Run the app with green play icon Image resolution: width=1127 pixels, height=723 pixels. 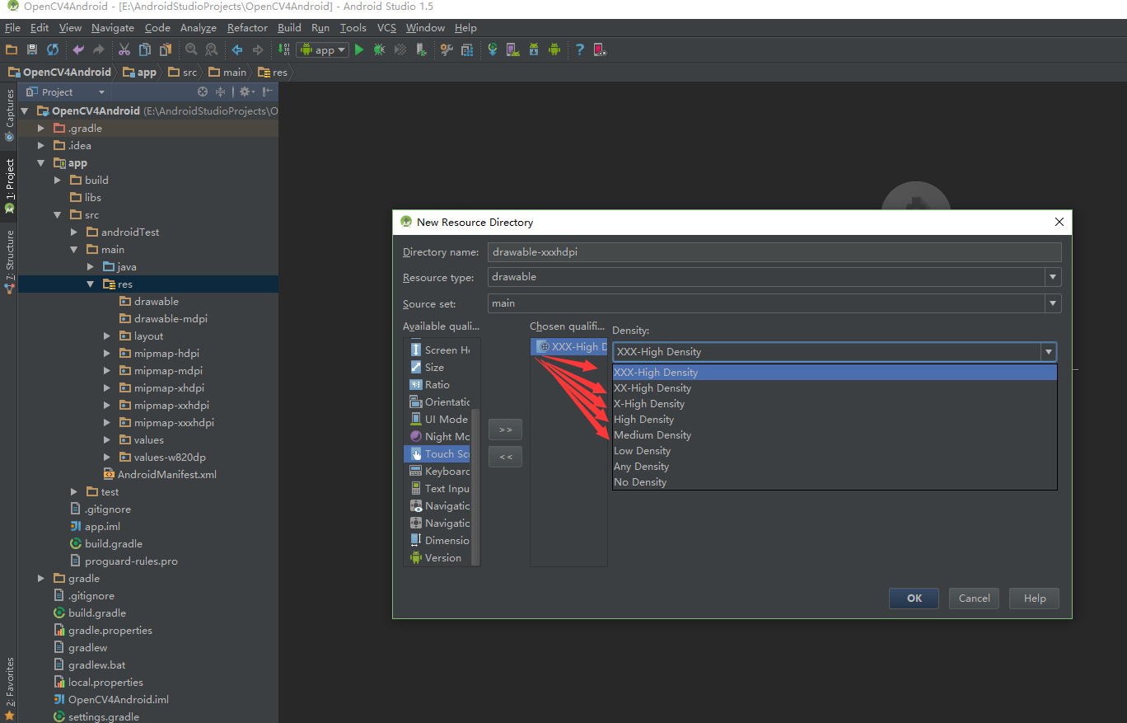pos(359,49)
